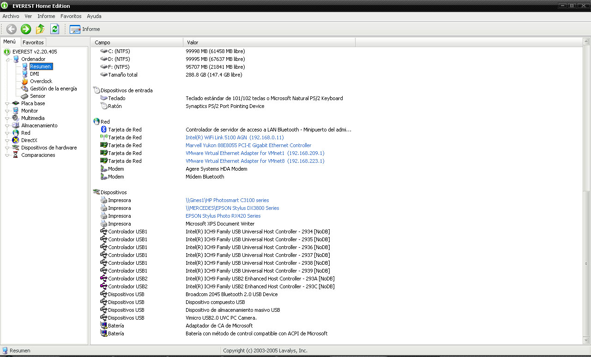Select the Broadcom 2045 Bluetooth 2.0 USB Device value
Screen dimensions: 591x357
coord(232,294)
